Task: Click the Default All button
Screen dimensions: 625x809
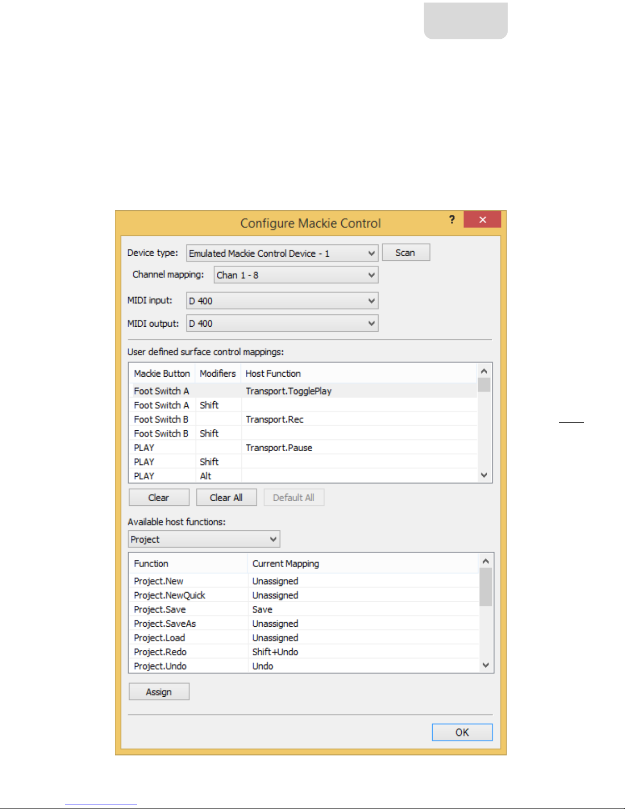Action: pos(293,498)
